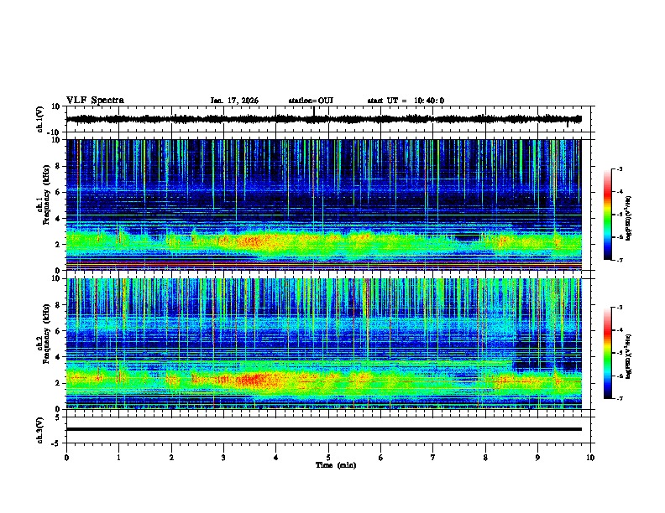
Task: Click the time axis tick label '0'
Action: (x=66, y=458)
